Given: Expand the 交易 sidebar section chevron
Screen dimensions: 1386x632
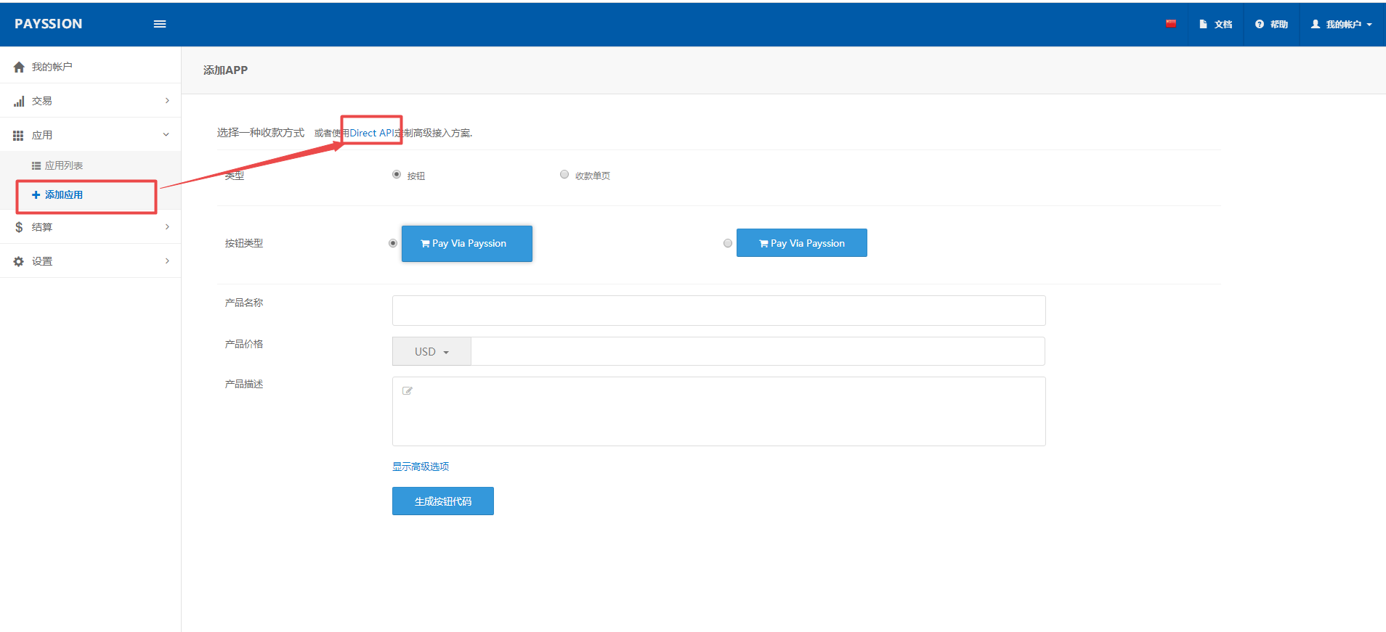Looking at the screenshot, I should coord(167,101).
